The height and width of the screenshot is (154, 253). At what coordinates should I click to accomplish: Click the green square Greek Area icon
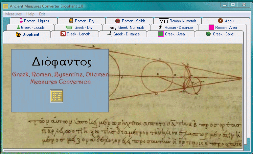tap(161, 34)
